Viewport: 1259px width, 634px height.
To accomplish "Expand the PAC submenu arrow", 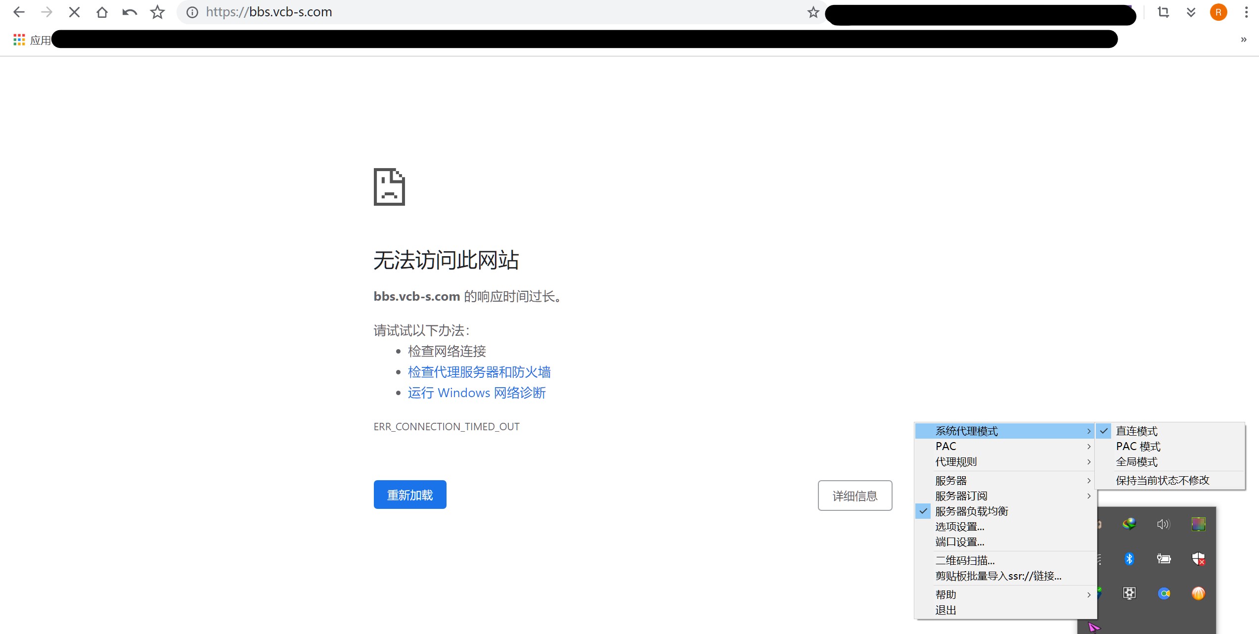I will (x=1088, y=446).
